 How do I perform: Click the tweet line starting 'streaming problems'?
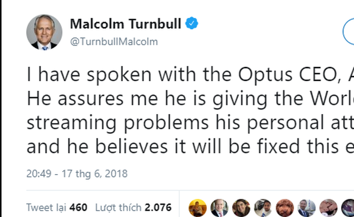click(190, 123)
